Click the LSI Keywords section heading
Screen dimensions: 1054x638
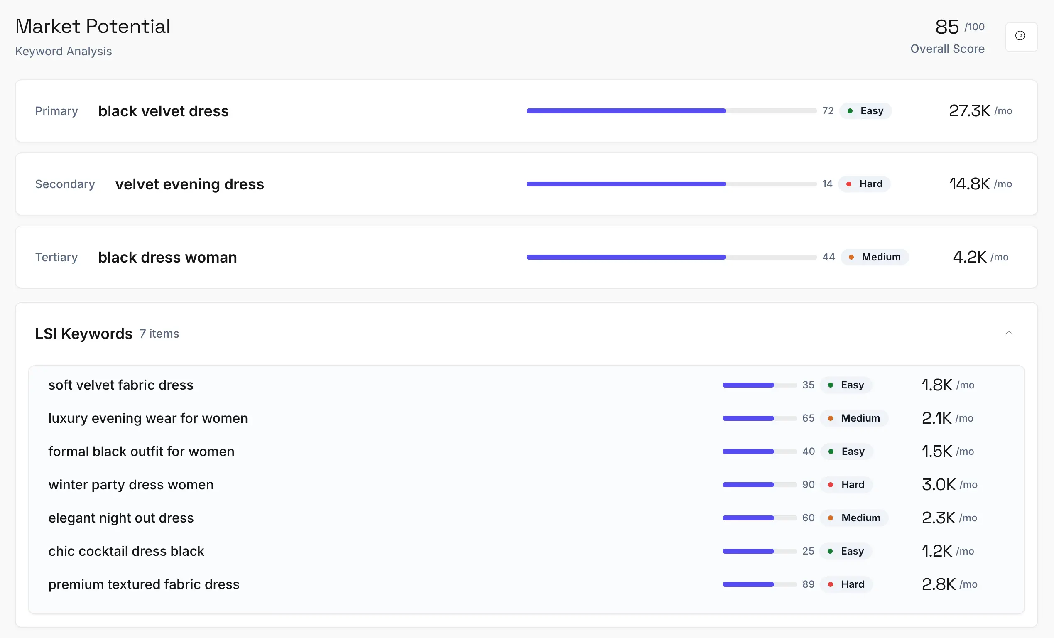click(x=84, y=334)
